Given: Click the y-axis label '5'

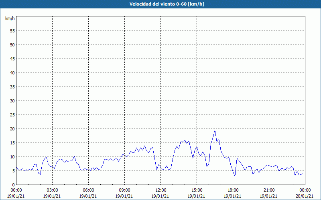Looking at the screenshot, I should 14,171.
